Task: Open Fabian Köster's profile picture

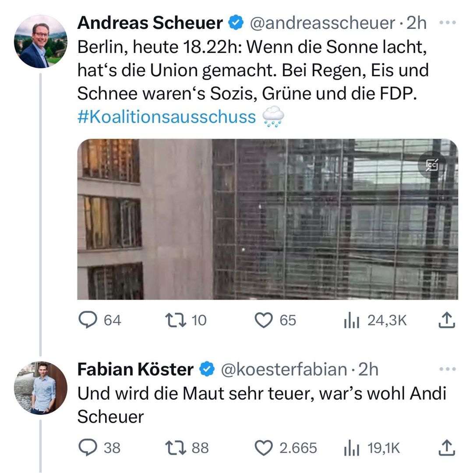Action: (40, 388)
